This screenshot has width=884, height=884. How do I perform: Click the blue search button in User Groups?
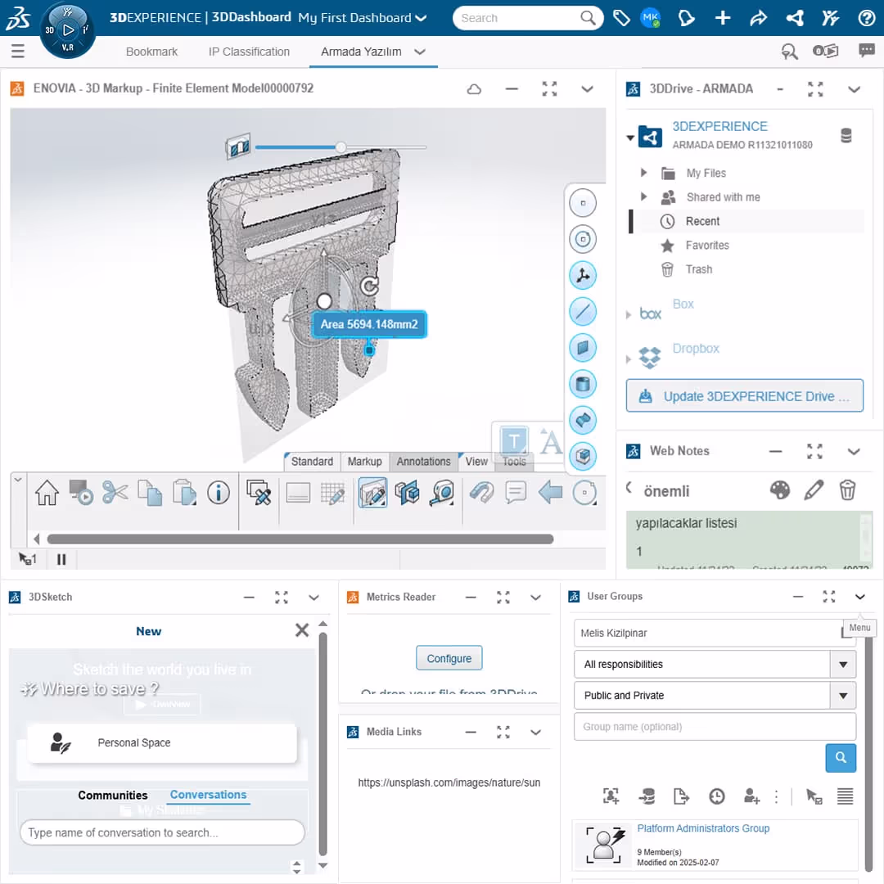click(840, 758)
